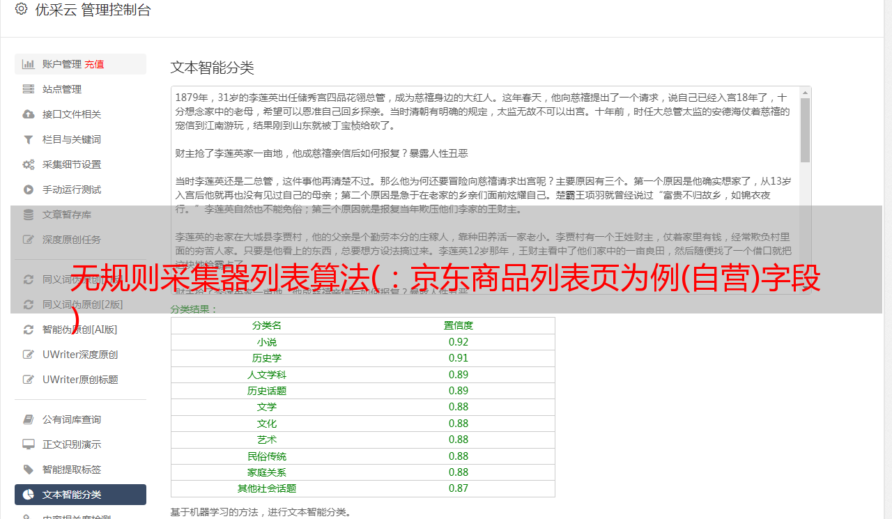The height and width of the screenshot is (519, 892).
Task: Click the pie chart icon for 文本智能分类
Action: click(x=29, y=495)
